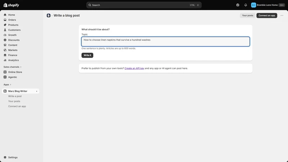288x162 pixels.
Task: Open the Orders icon in sidebar
Action: (5, 20)
